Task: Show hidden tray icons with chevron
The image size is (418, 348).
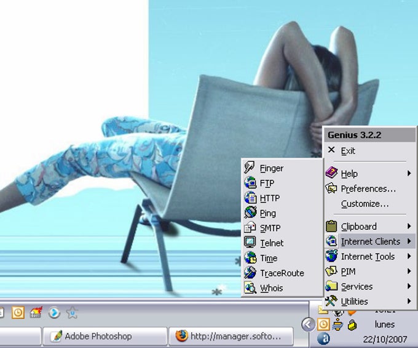Action: (308, 325)
